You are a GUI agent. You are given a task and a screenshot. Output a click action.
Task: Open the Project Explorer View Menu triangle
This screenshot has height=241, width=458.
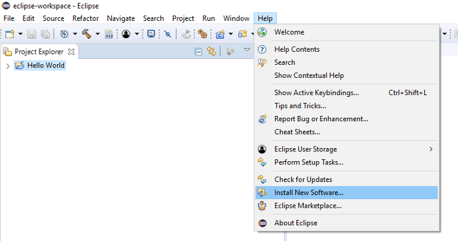click(x=247, y=50)
